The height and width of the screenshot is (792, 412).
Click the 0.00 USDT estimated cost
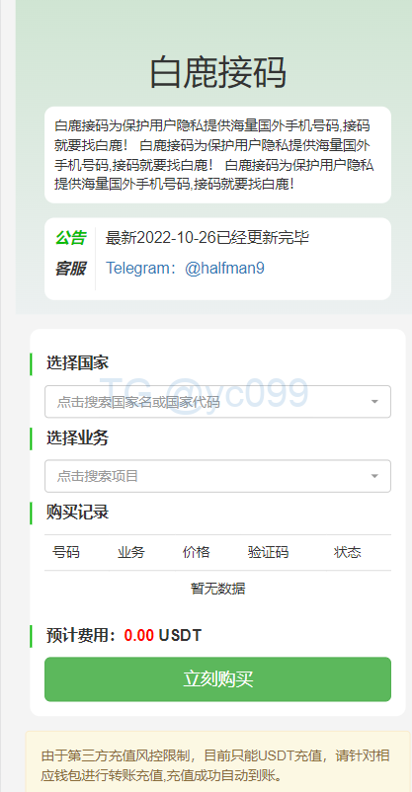[x=163, y=635]
